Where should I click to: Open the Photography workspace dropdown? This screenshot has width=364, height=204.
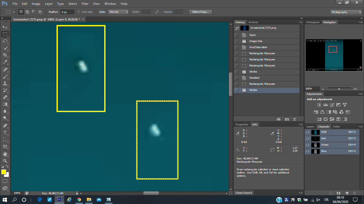pyautogui.click(x=346, y=12)
